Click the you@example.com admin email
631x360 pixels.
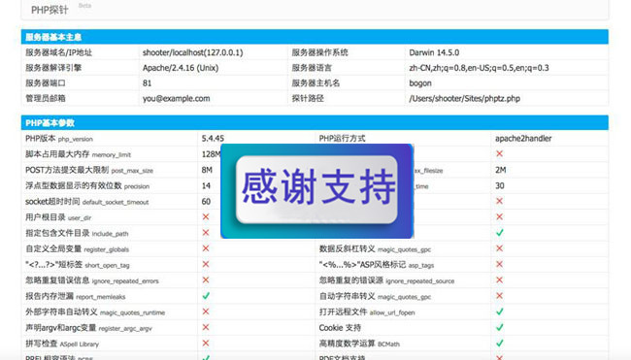(x=176, y=99)
